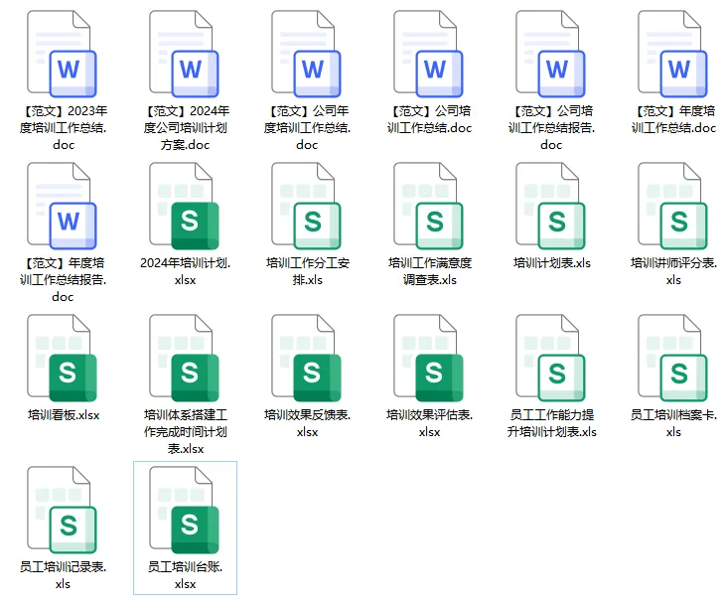Click the label 培训效果评估表.xlsx
Screen dimensions: 725x607
point(430,423)
